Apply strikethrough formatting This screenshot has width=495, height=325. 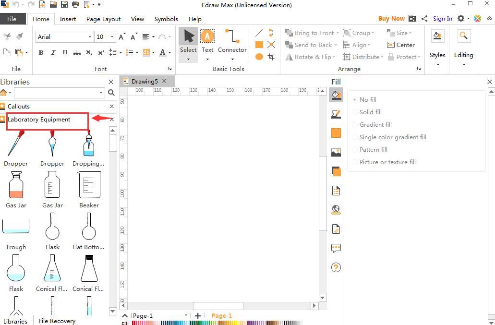pyautogui.click(x=77, y=53)
